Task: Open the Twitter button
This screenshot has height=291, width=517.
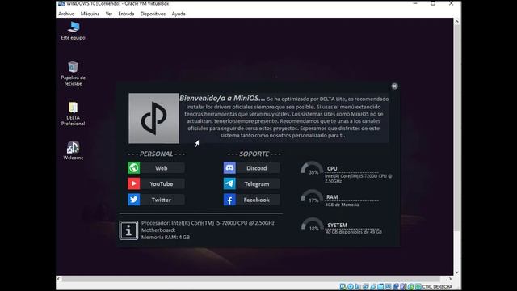Action: pyautogui.click(x=162, y=200)
